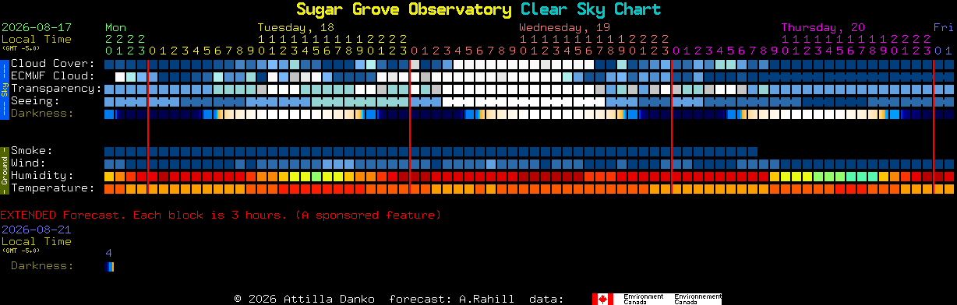The height and width of the screenshot is (305, 957).
Task: Select the Temperature row label
Action: click(52, 188)
